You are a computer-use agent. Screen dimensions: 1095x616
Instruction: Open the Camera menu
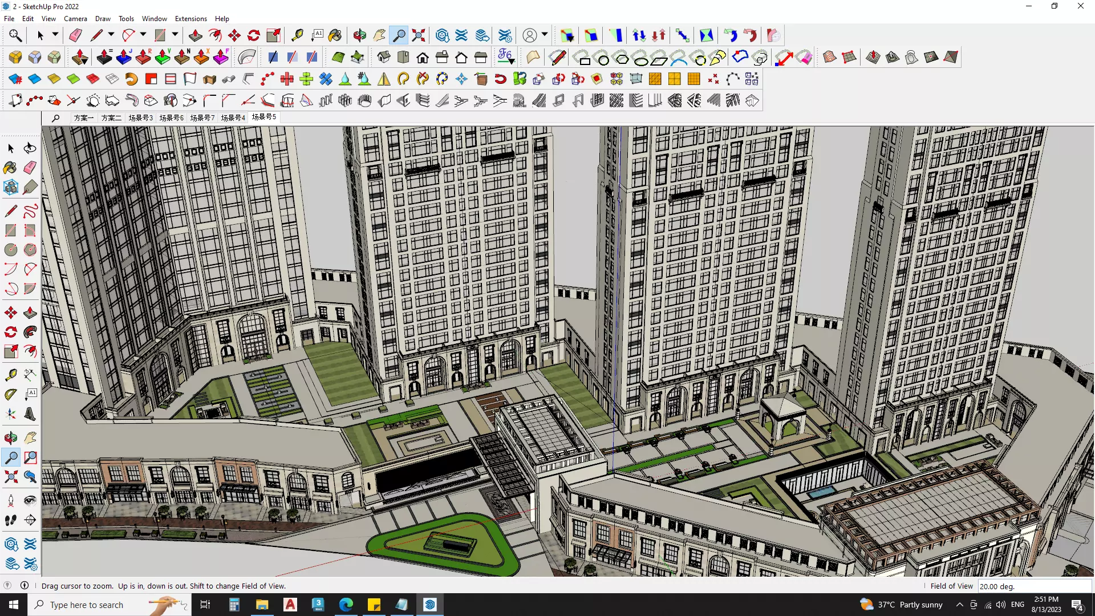pos(75,19)
